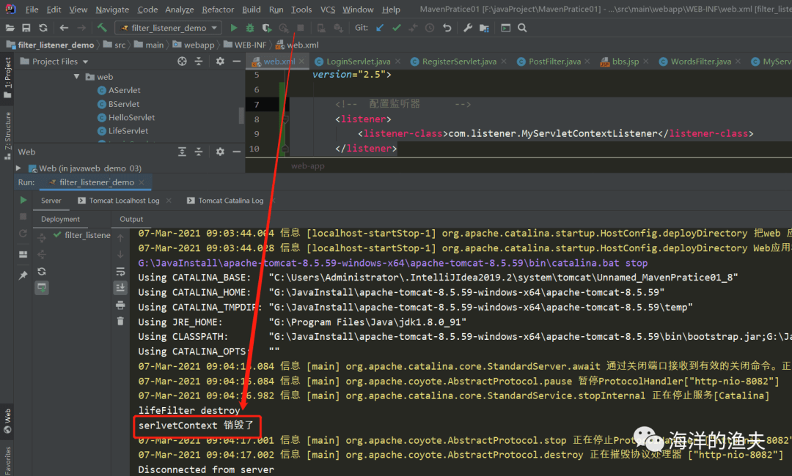This screenshot has height=476, width=792.
Task: Collapse the web folder in project tree
Action: pyautogui.click(x=76, y=77)
